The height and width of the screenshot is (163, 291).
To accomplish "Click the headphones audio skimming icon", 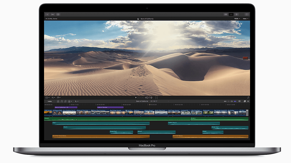I will [x=232, y=101].
